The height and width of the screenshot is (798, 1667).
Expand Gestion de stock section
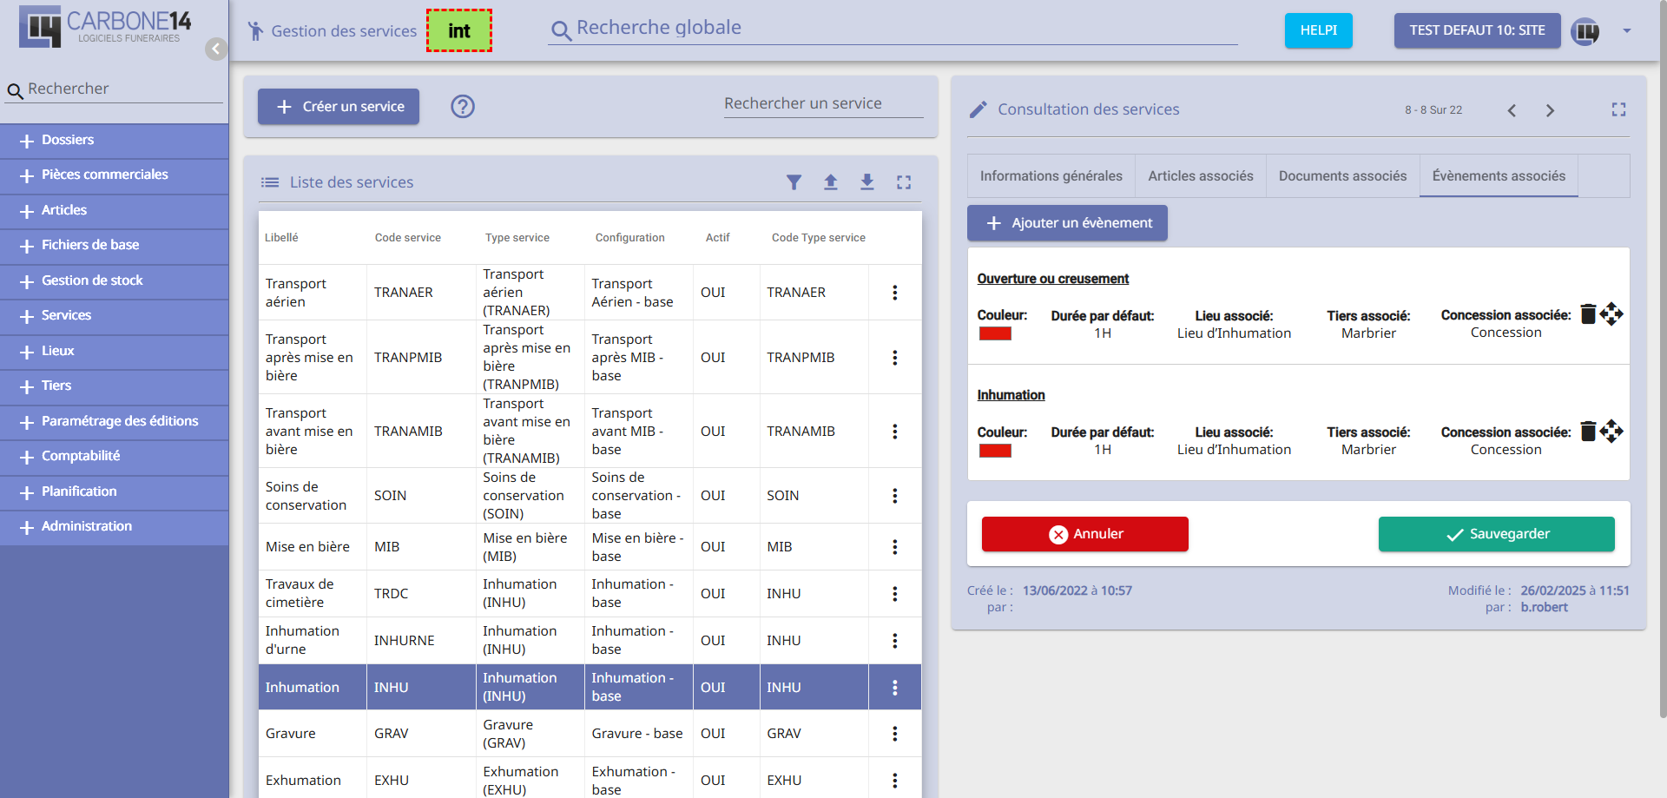coord(115,281)
